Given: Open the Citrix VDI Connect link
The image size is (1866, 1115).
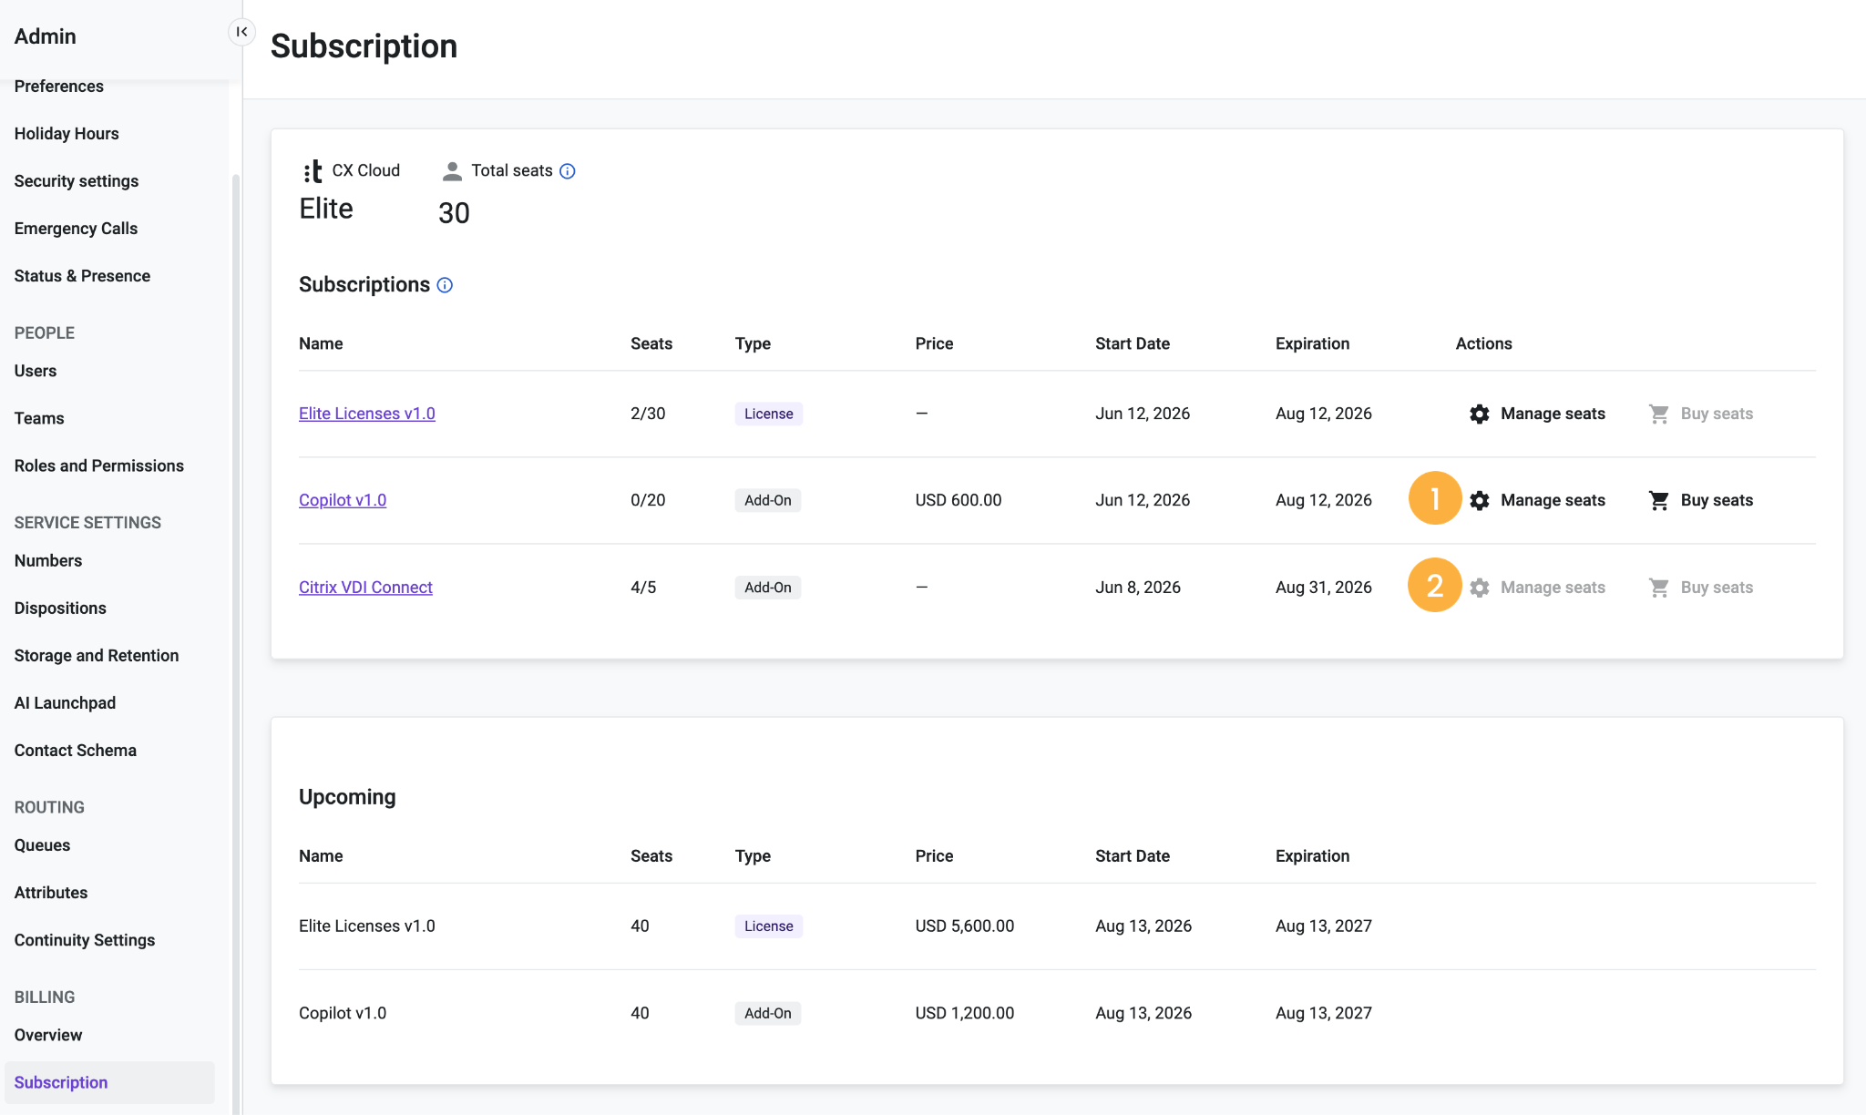Looking at the screenshot, I should [x=365, y=588].
